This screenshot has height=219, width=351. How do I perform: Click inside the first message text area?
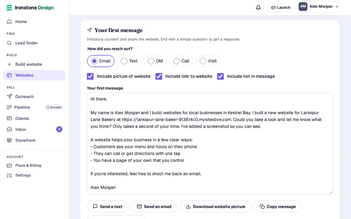(210, 144)
